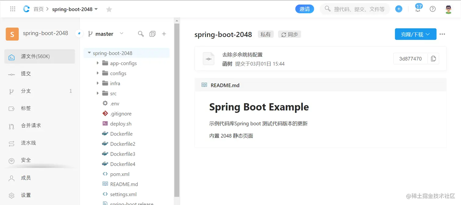
Task: Click the README.md book icon in header
Action: [204, 85]
